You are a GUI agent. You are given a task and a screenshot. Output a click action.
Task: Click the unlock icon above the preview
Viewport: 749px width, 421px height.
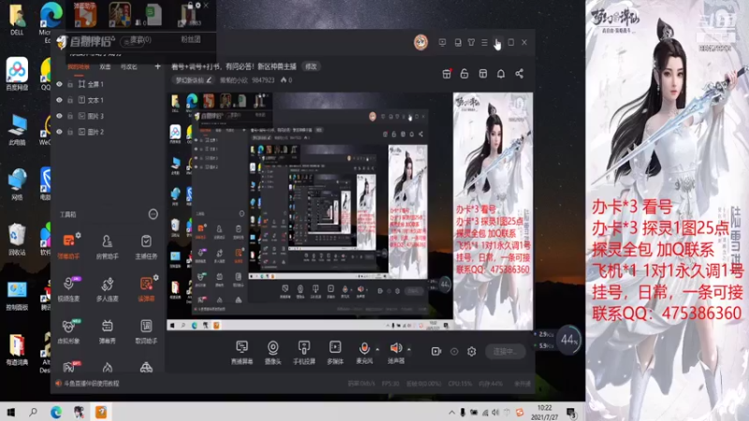point(464,74)
